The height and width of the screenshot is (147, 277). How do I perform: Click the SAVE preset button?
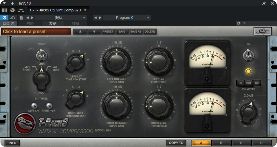(x=122, y=32)
